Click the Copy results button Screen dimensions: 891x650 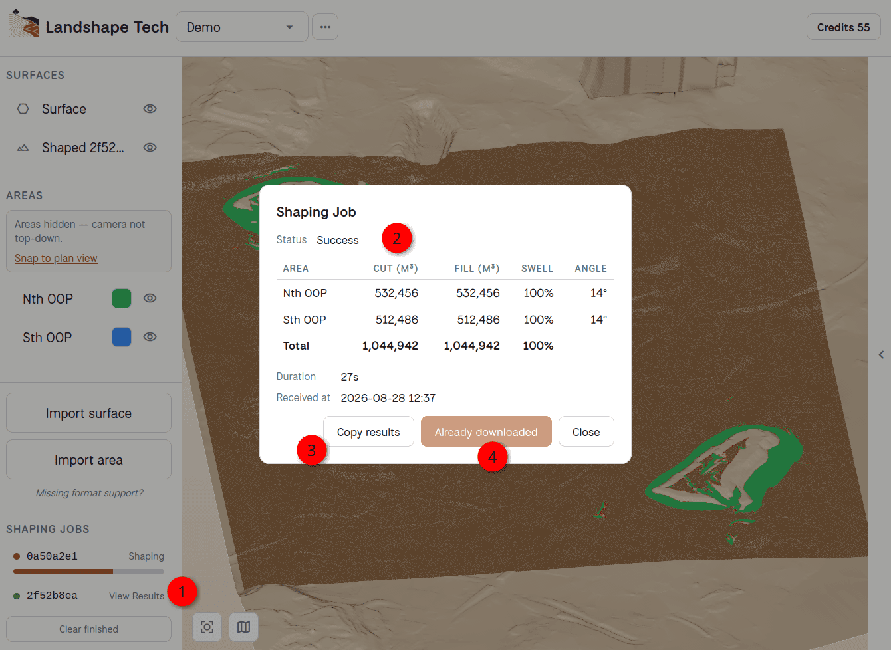368,432
